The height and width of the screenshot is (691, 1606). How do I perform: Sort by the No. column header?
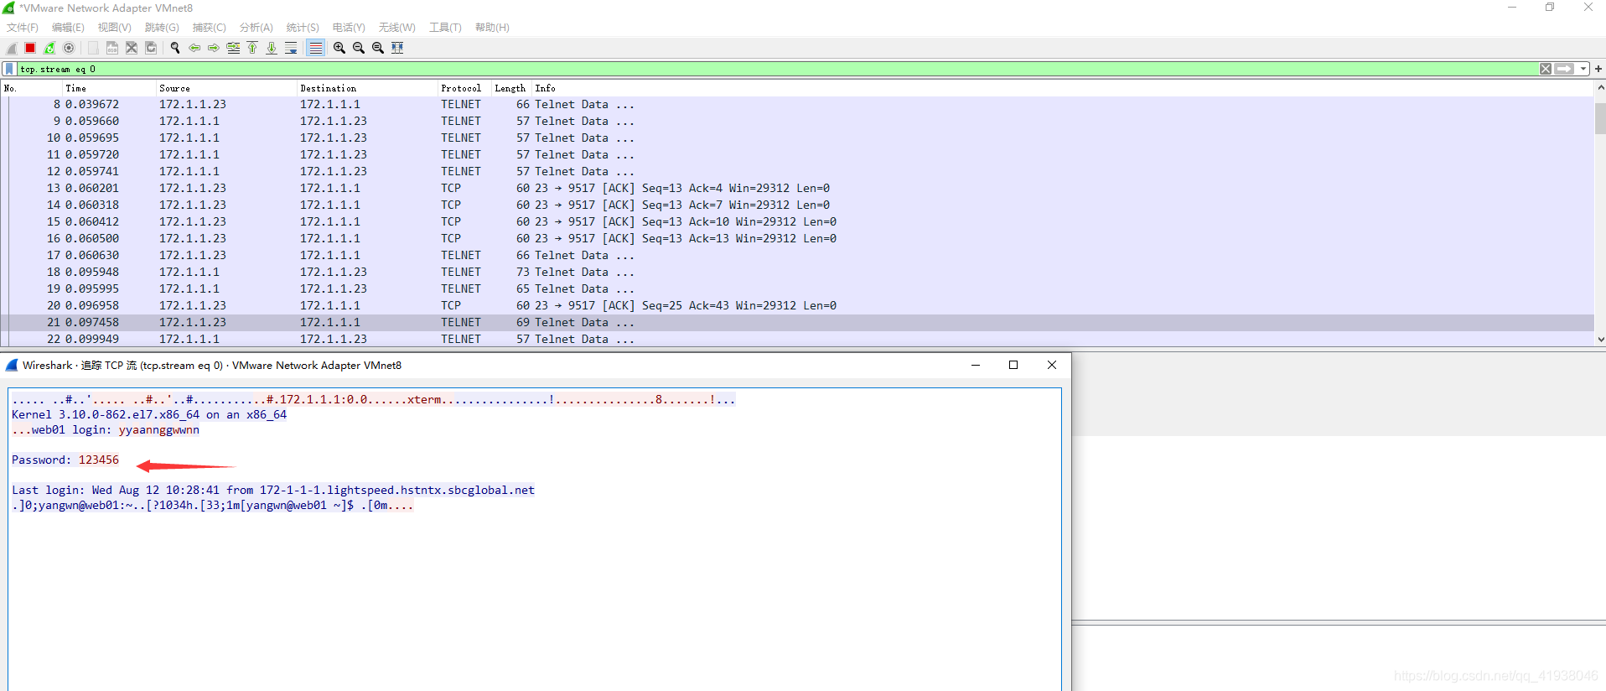[32, 88]
